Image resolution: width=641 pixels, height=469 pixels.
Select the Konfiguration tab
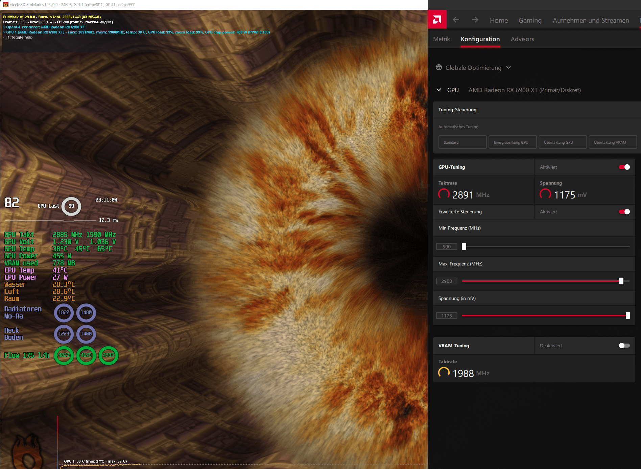click(x=480, y=39)
